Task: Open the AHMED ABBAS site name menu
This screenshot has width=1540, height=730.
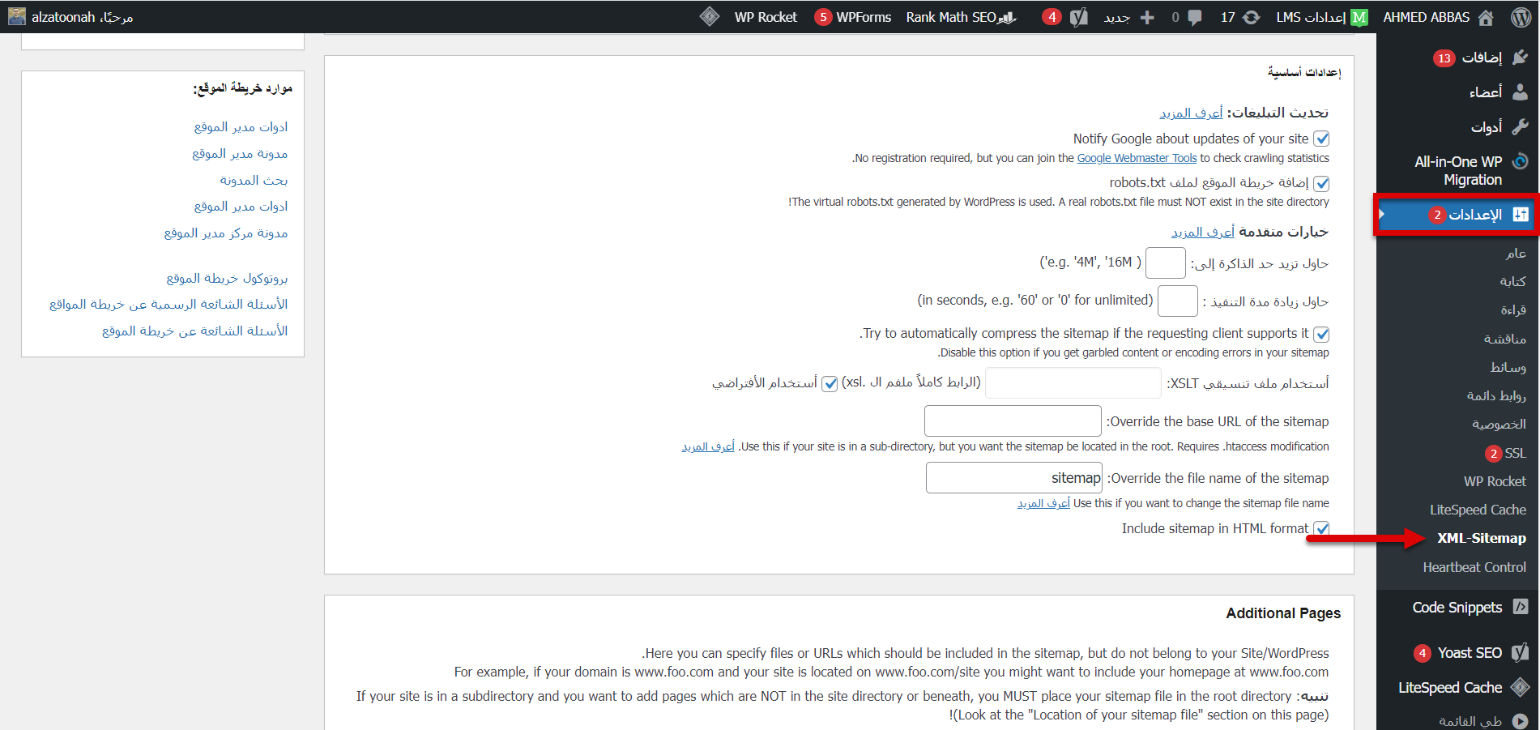Action: click(1426, 17)
